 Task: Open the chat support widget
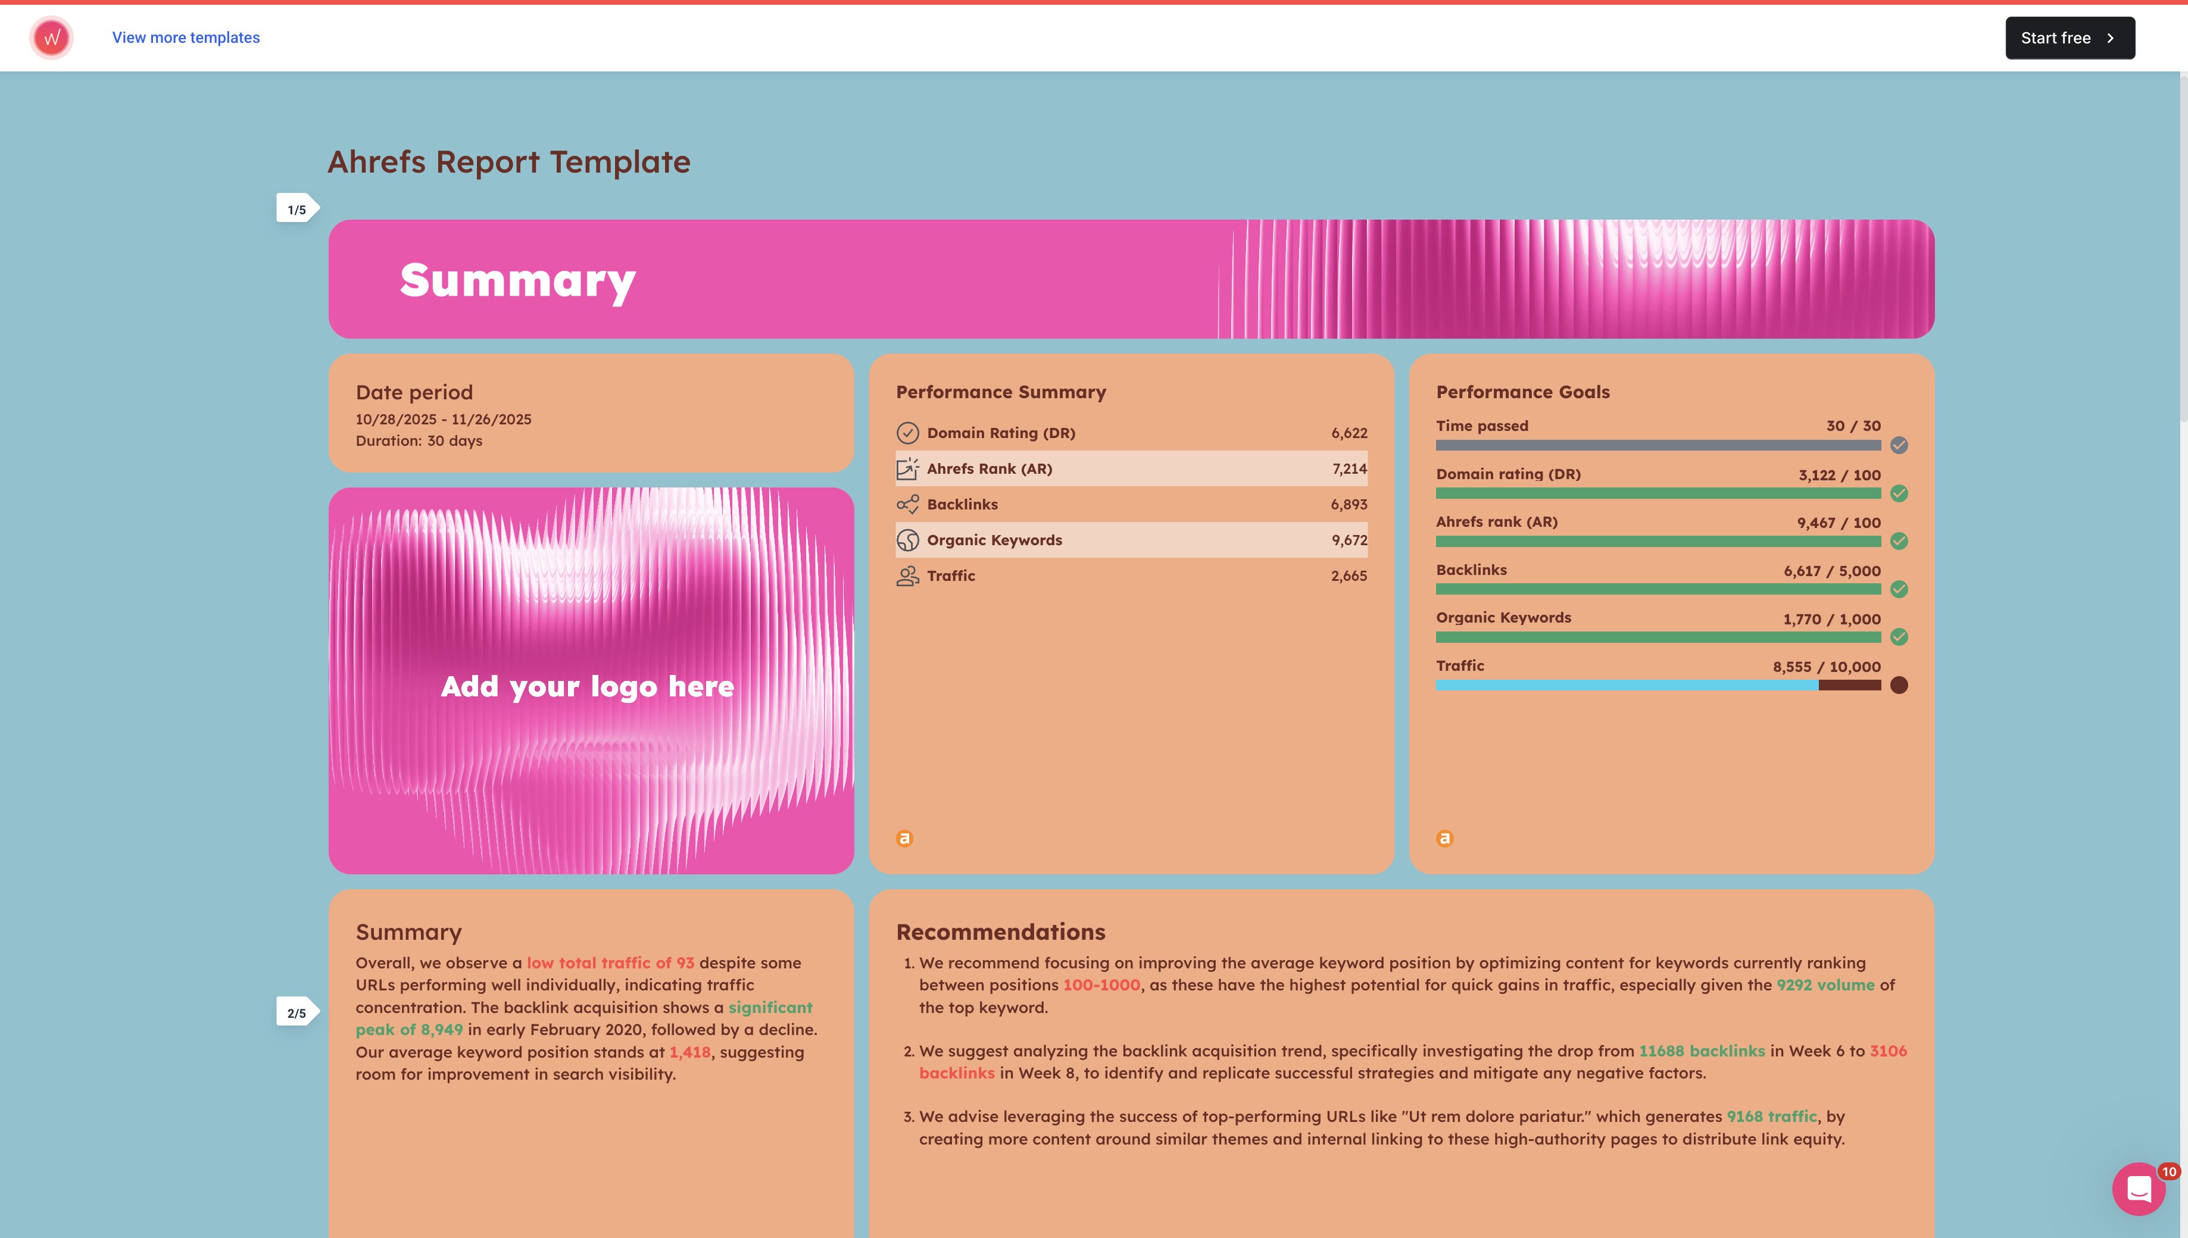(2139, 1189)
